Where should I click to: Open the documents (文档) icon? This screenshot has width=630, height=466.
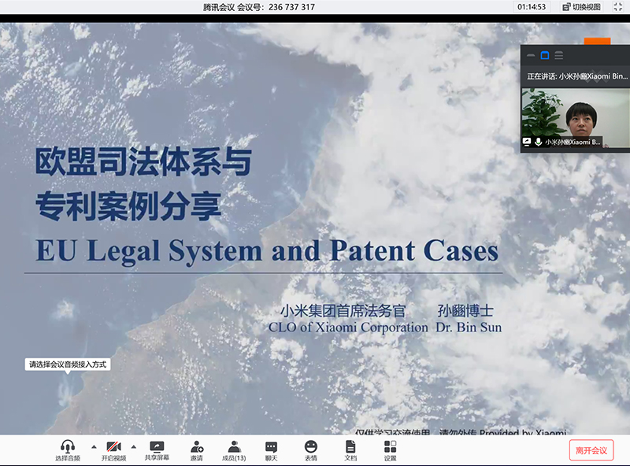[x=350, y=450]
